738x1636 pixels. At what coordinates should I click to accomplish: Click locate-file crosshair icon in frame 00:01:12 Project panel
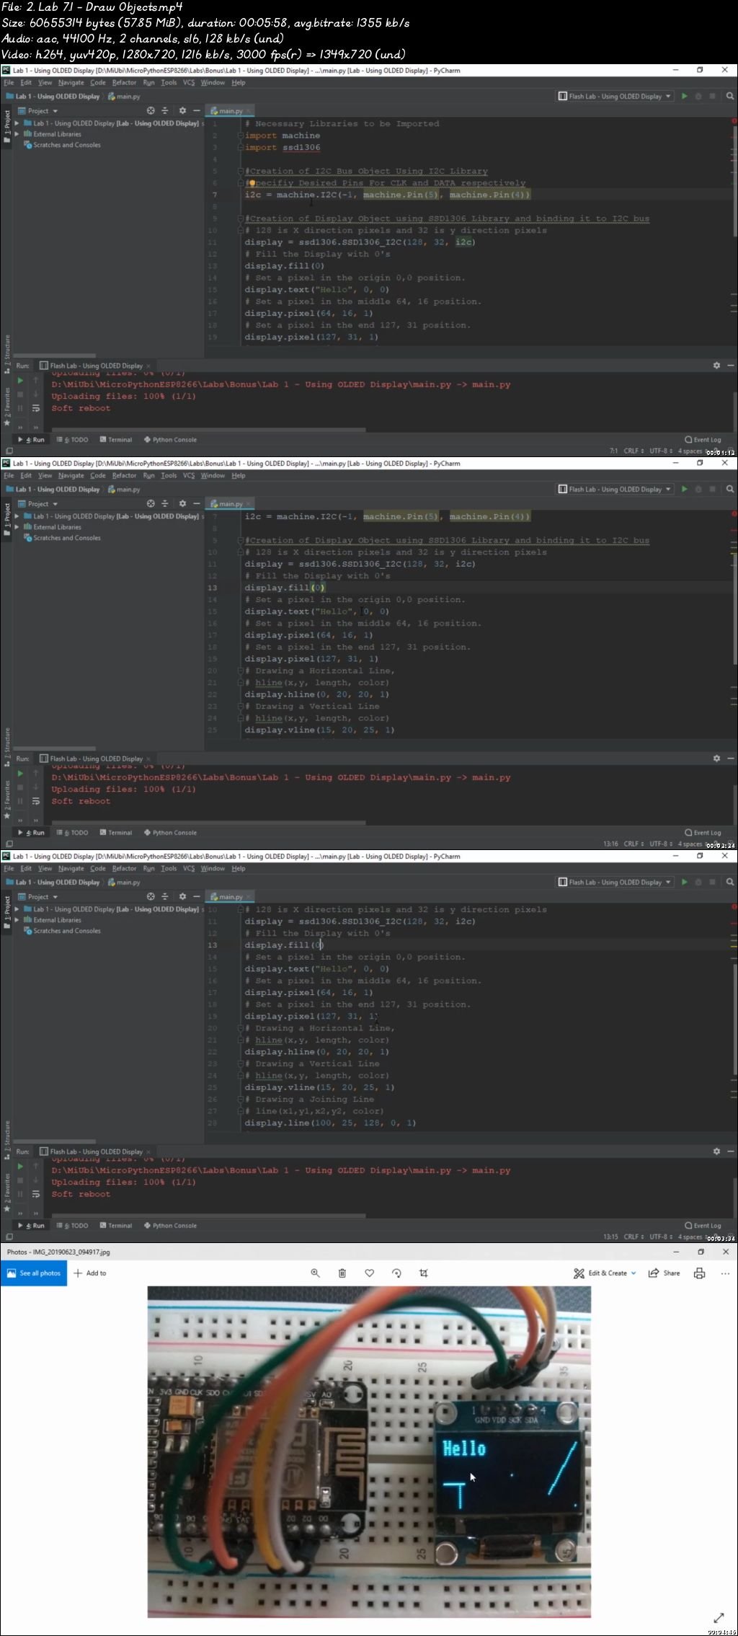pyautogui.click(x=151, y=110)
